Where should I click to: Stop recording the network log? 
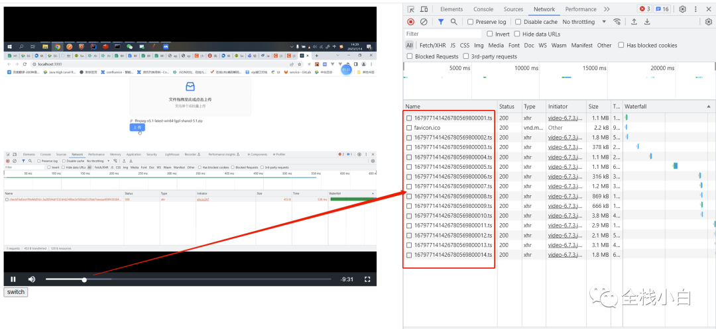410,22
